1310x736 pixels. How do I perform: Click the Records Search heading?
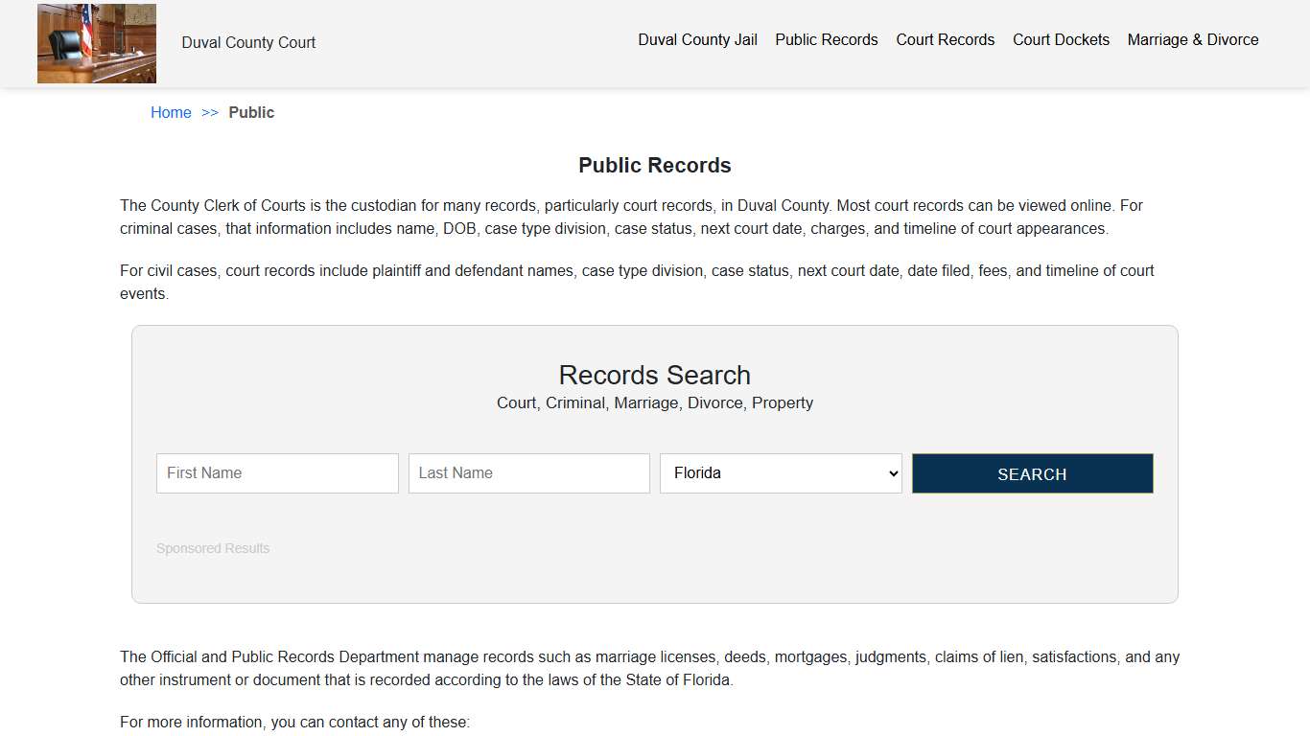(x=654, y=375)
